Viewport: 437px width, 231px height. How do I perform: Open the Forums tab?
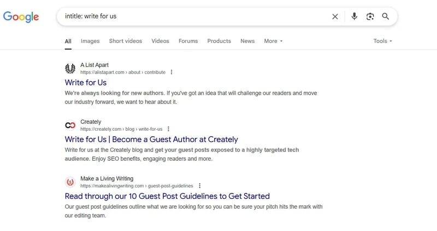[188, 41]
